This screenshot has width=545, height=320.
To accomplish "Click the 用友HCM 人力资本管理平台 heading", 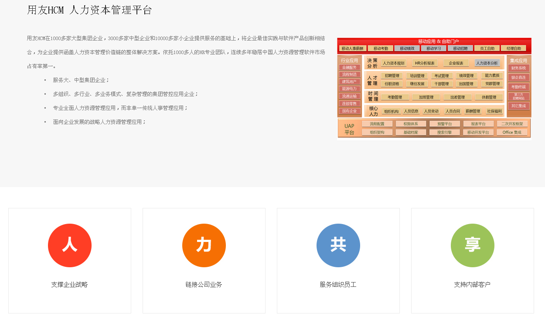I will point(89,10).
